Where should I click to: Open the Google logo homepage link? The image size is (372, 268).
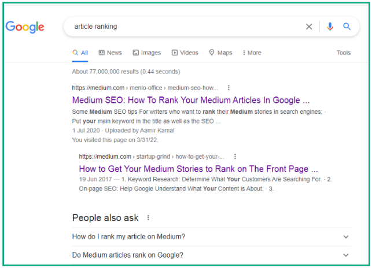[x=25, y=27]
